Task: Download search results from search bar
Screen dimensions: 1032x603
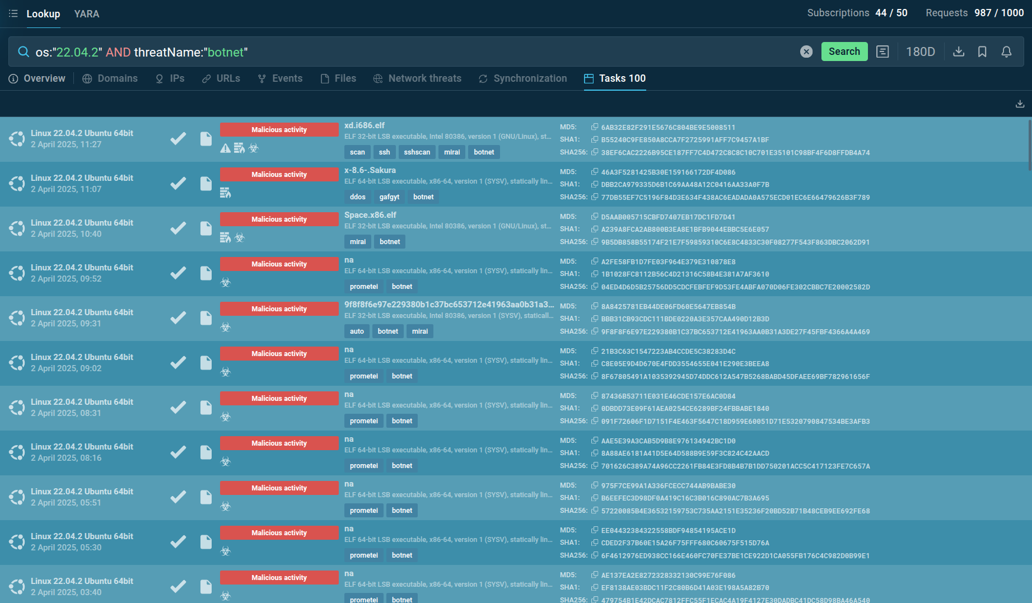Action: click(958, 52)
